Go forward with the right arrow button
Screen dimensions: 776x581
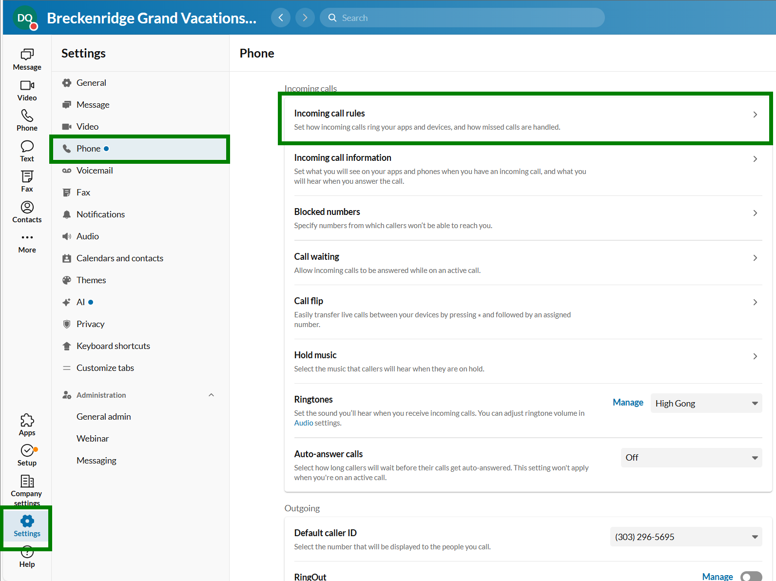pos(305,18)
